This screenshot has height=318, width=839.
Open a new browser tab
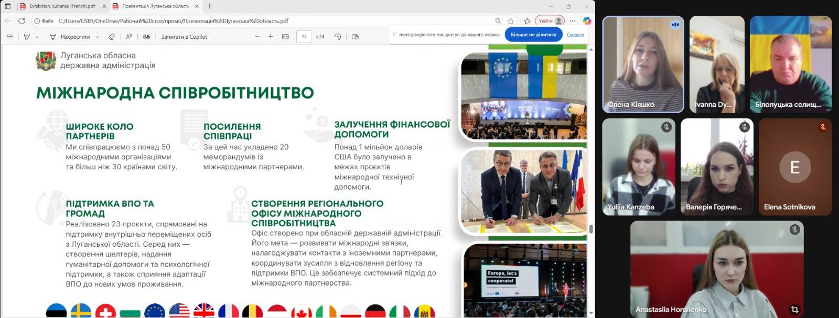[210, 6]
